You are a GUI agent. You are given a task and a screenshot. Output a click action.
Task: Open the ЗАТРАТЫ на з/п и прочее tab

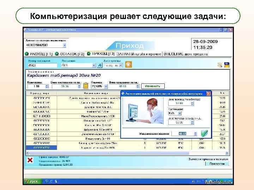(x=139, y=54)
